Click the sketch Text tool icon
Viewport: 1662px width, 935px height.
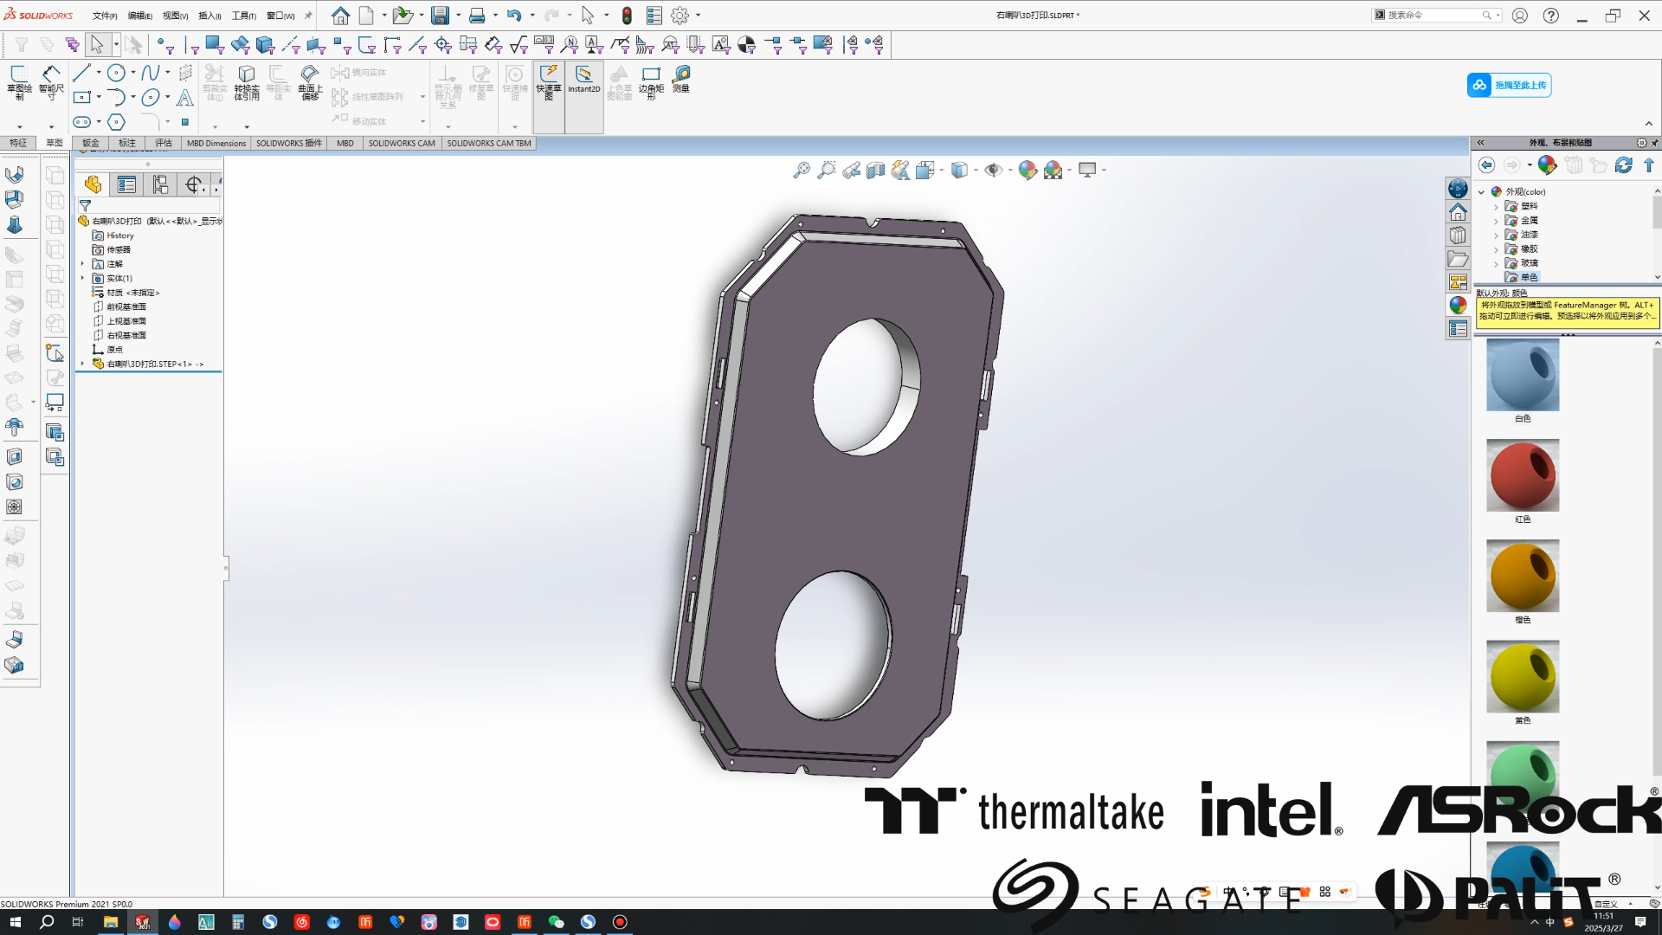tap(184, 98)
